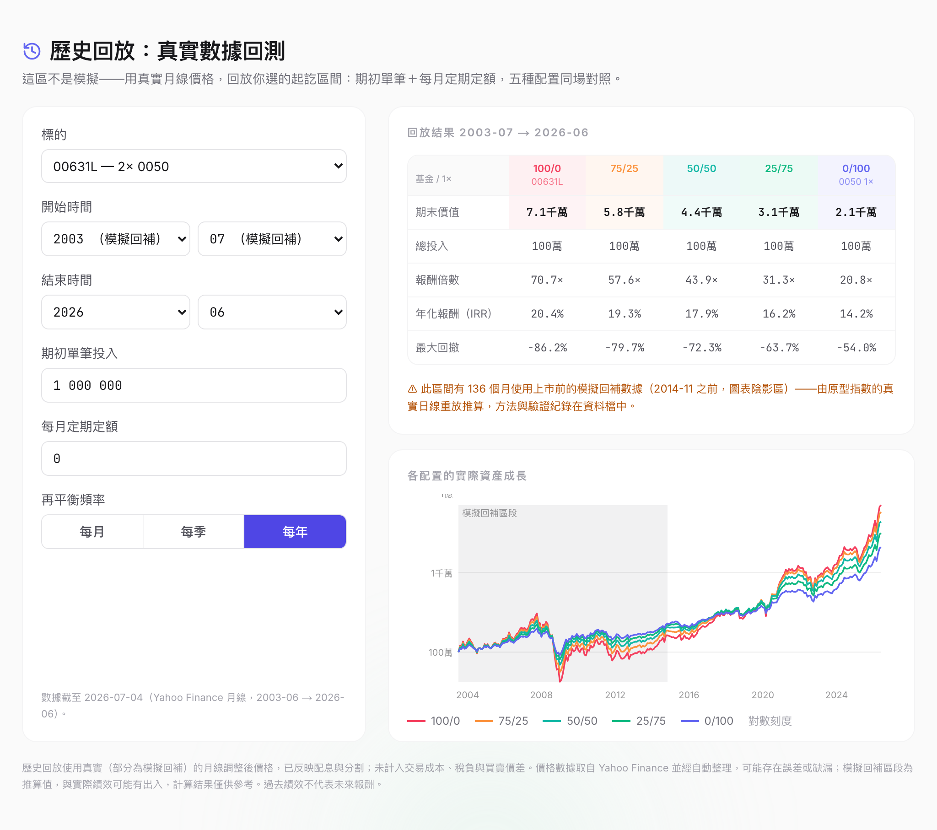
Task: Click the 最大回撤 row label
Action: 437,348
